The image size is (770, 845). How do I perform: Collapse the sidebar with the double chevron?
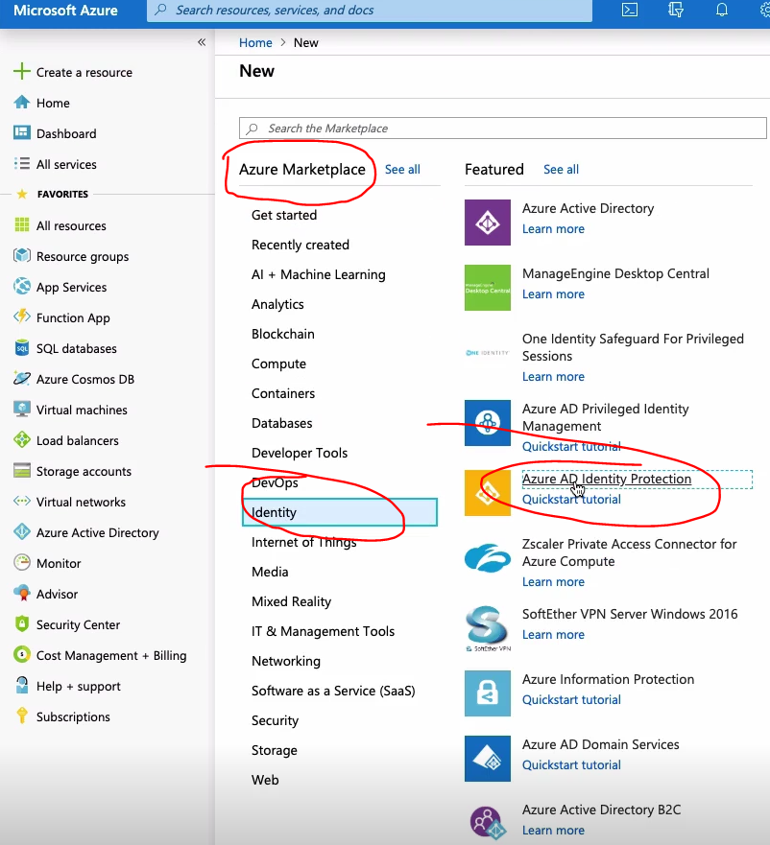coord(202,42)
